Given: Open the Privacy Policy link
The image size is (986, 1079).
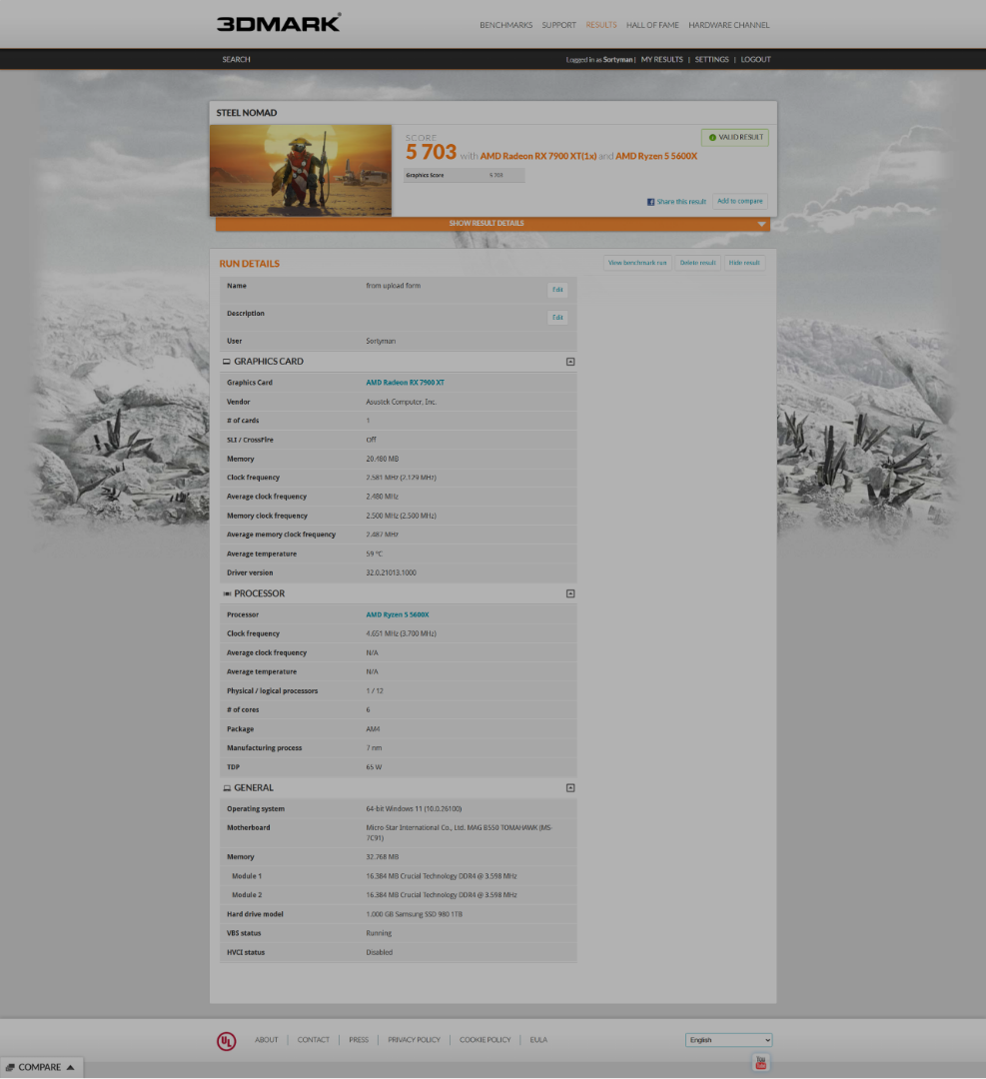Looking at the screenshot, I should pyautogui.click(x=414, y=1040).
